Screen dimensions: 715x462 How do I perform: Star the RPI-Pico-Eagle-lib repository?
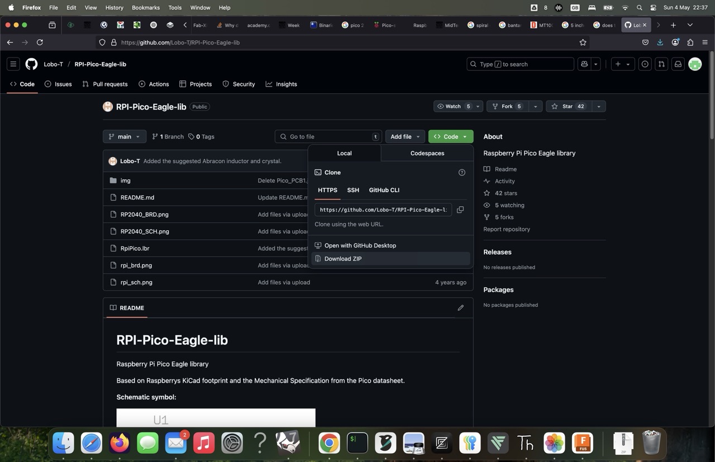[569, 106]
